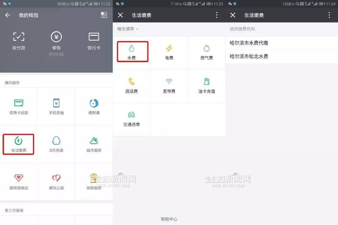Tap the 银行卡 bank cards icon
338x225 pixels.
93,41
